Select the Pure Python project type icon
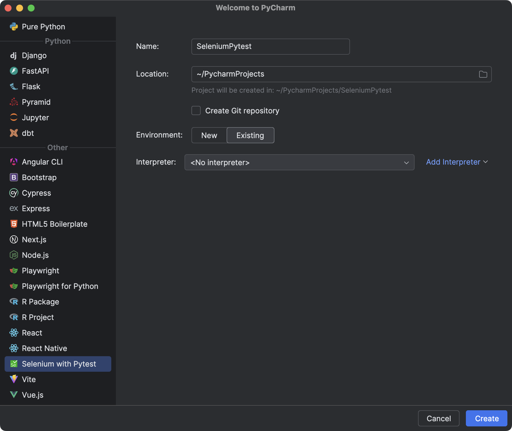 [x=14, y=26]
